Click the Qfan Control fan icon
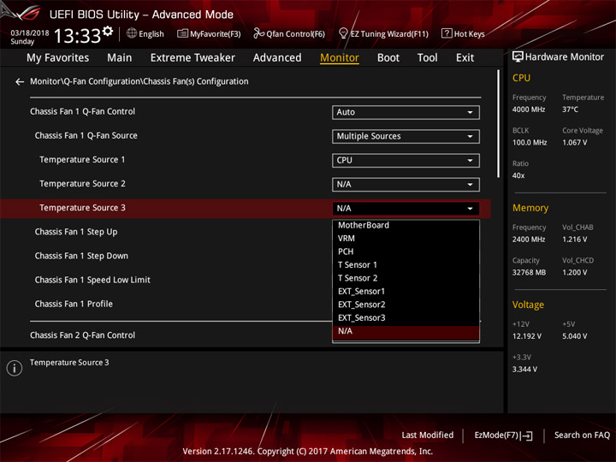Image resolution: width=616 pixels, height=462 pixels. pyautogui.click(x=258, y=33)
